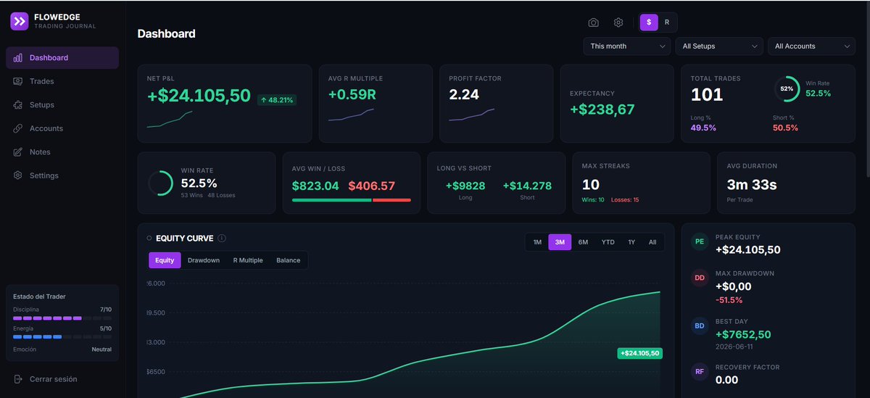Viewport: 870px width, 398px height.
Task: Click the Win Rate card circular gauge
Action: pos(160,183)
